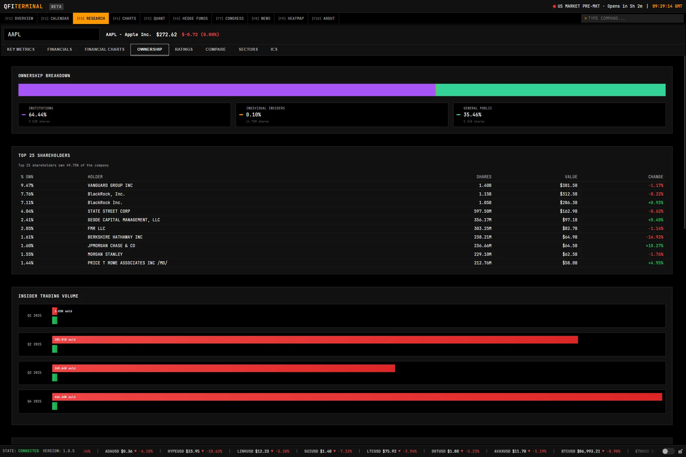Click the QFI Terminal logo
The image size is (686, 457).
23,6
